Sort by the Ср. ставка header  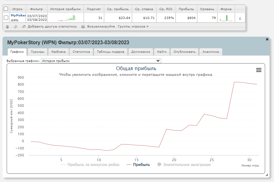click(x=144, y=9)
